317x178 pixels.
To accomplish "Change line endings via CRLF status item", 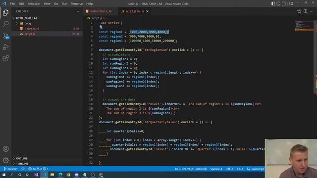I will 240,169.
